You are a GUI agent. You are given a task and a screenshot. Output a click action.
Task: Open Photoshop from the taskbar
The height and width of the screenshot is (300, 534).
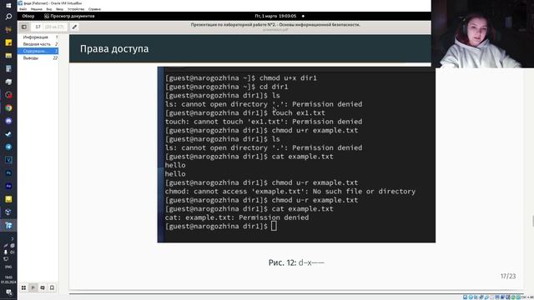8,173
